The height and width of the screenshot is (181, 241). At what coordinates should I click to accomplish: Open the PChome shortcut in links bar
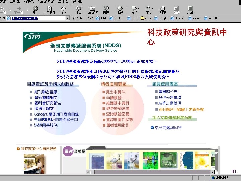178,18
